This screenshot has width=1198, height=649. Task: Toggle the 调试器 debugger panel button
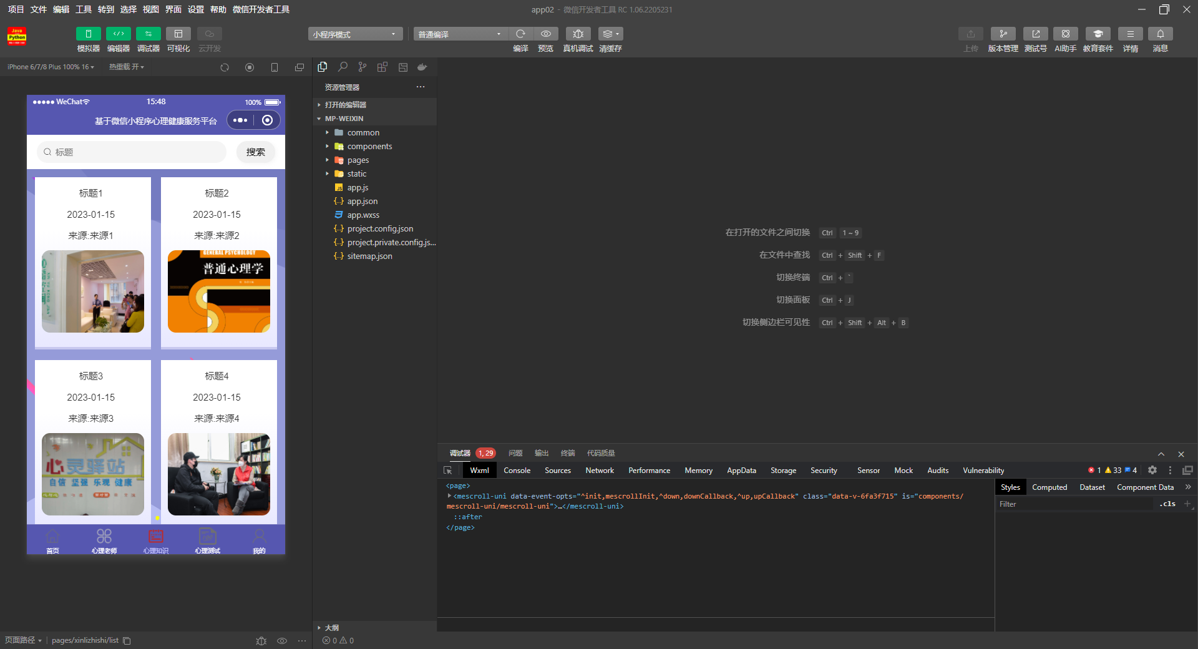click(x=148, y=34)
